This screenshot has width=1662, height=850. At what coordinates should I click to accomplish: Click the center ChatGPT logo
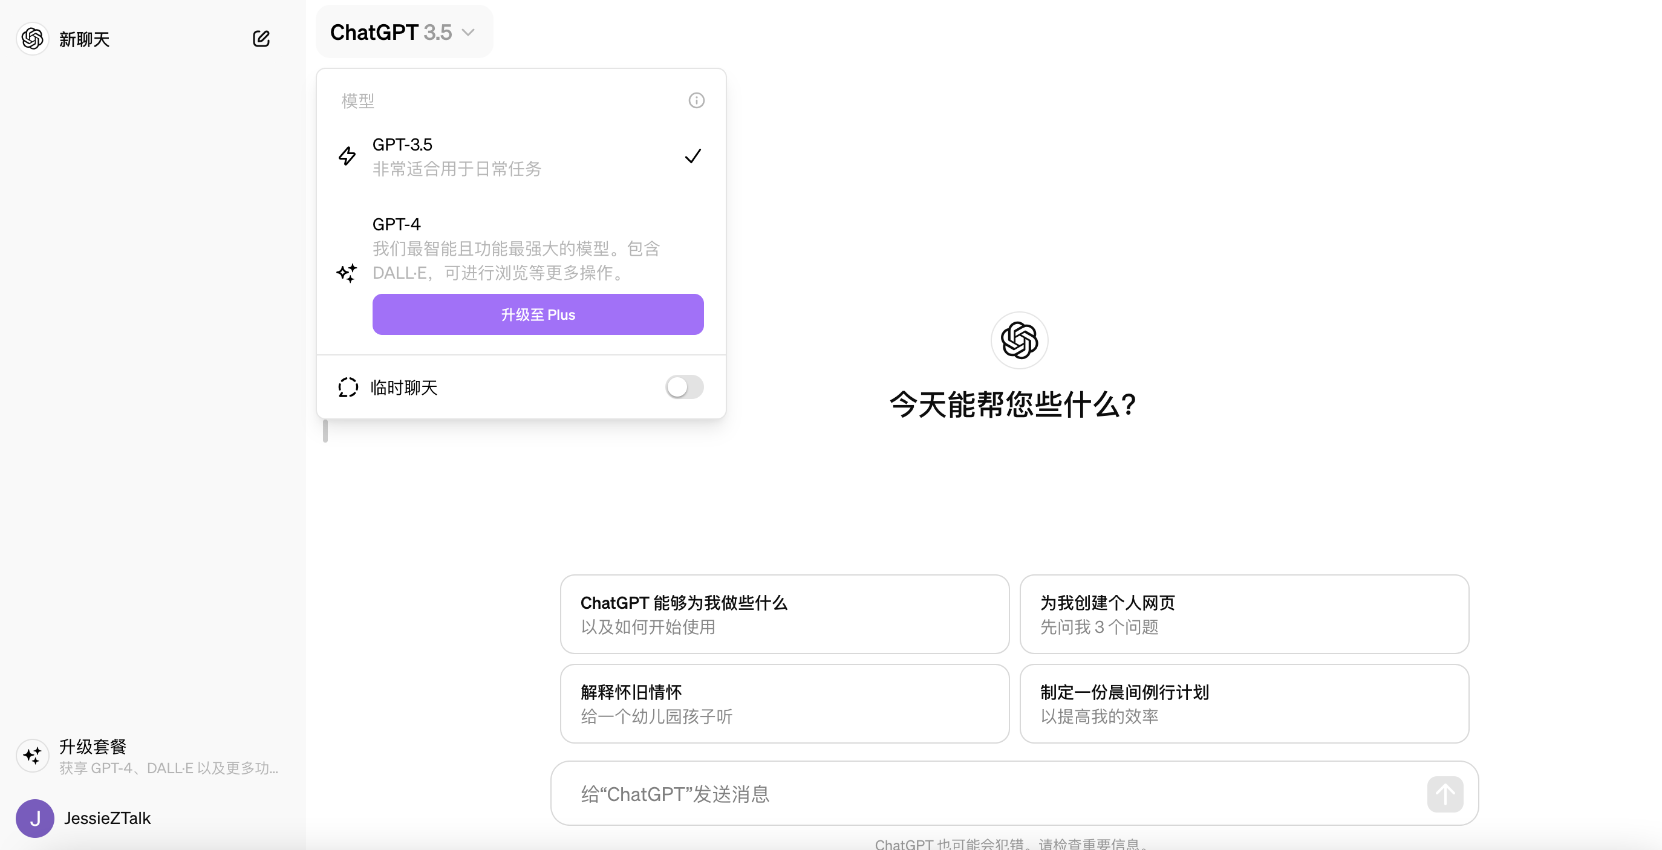pos(1018,340)
